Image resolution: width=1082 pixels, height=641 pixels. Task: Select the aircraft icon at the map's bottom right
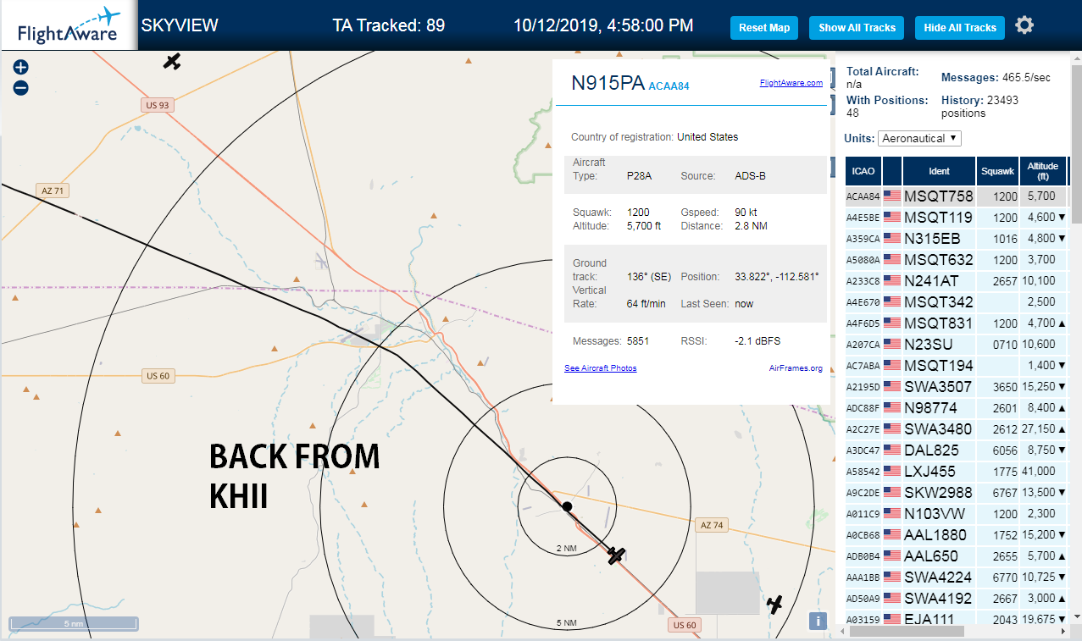coord(774,605)
